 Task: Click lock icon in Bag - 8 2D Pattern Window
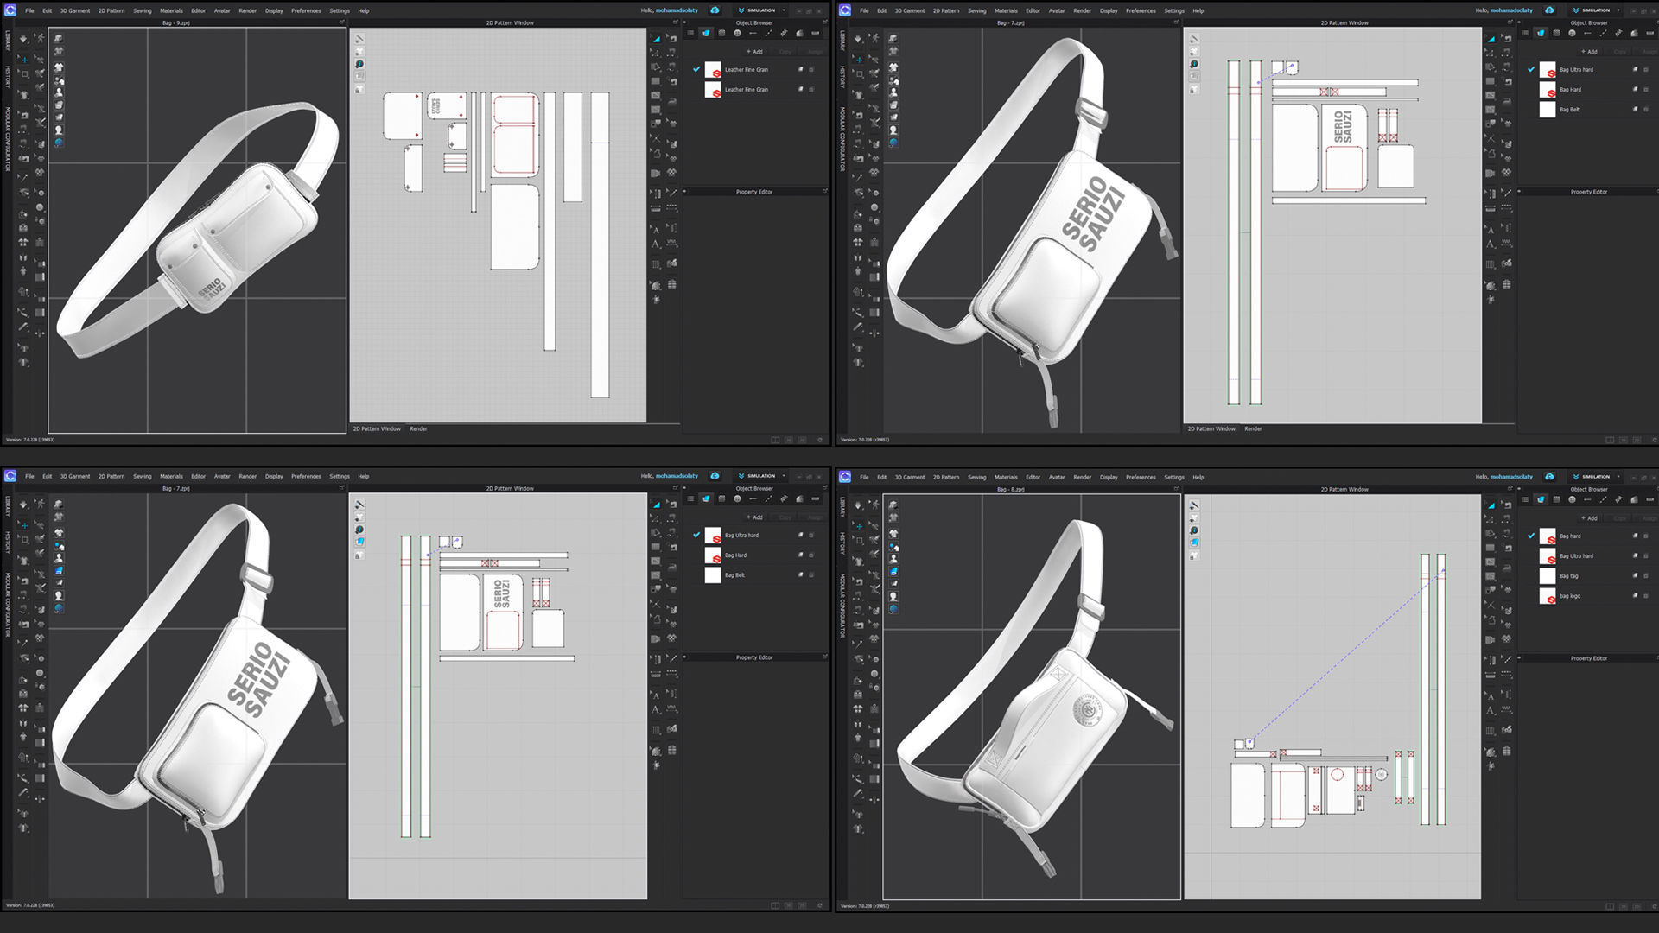click(1194, 556)
